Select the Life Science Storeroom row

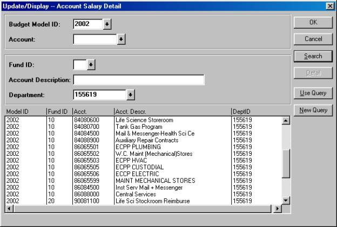pos(141,120)
